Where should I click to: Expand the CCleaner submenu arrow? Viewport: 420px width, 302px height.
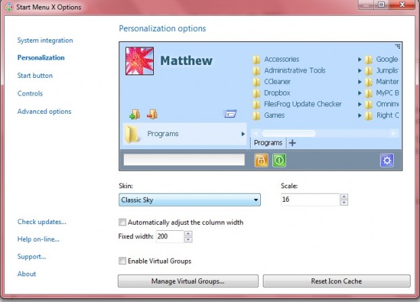(360, 82)
